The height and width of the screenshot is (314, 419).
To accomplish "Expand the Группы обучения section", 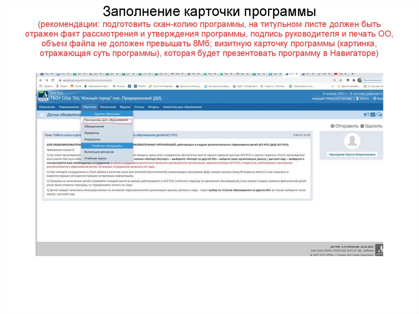I will tap(108, 114).
